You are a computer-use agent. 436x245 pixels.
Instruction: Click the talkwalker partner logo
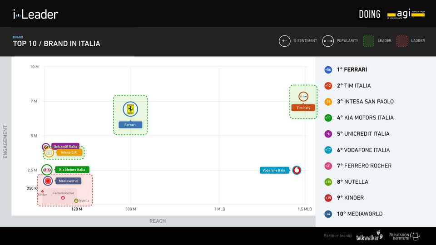pos(369,237)
